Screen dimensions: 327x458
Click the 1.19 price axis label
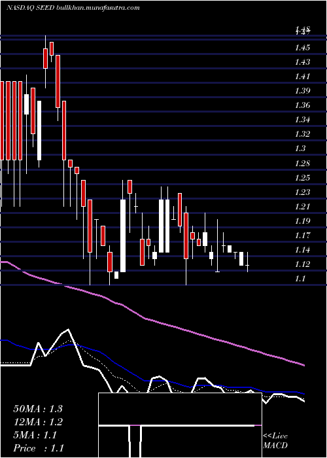[x=302, y=221]
